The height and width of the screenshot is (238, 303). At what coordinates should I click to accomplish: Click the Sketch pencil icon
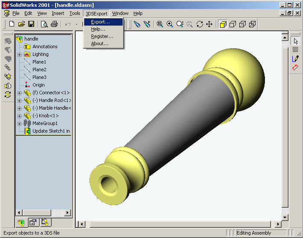coord(295,58)
